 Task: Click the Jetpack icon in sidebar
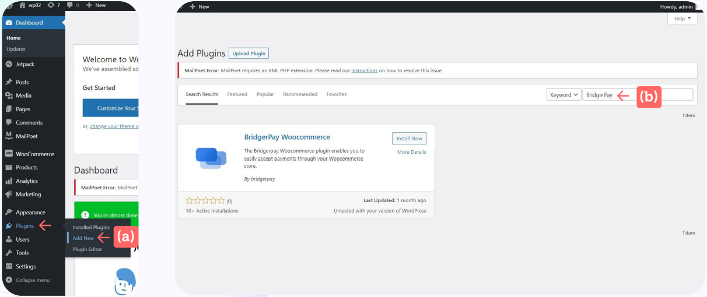point(9,64)
